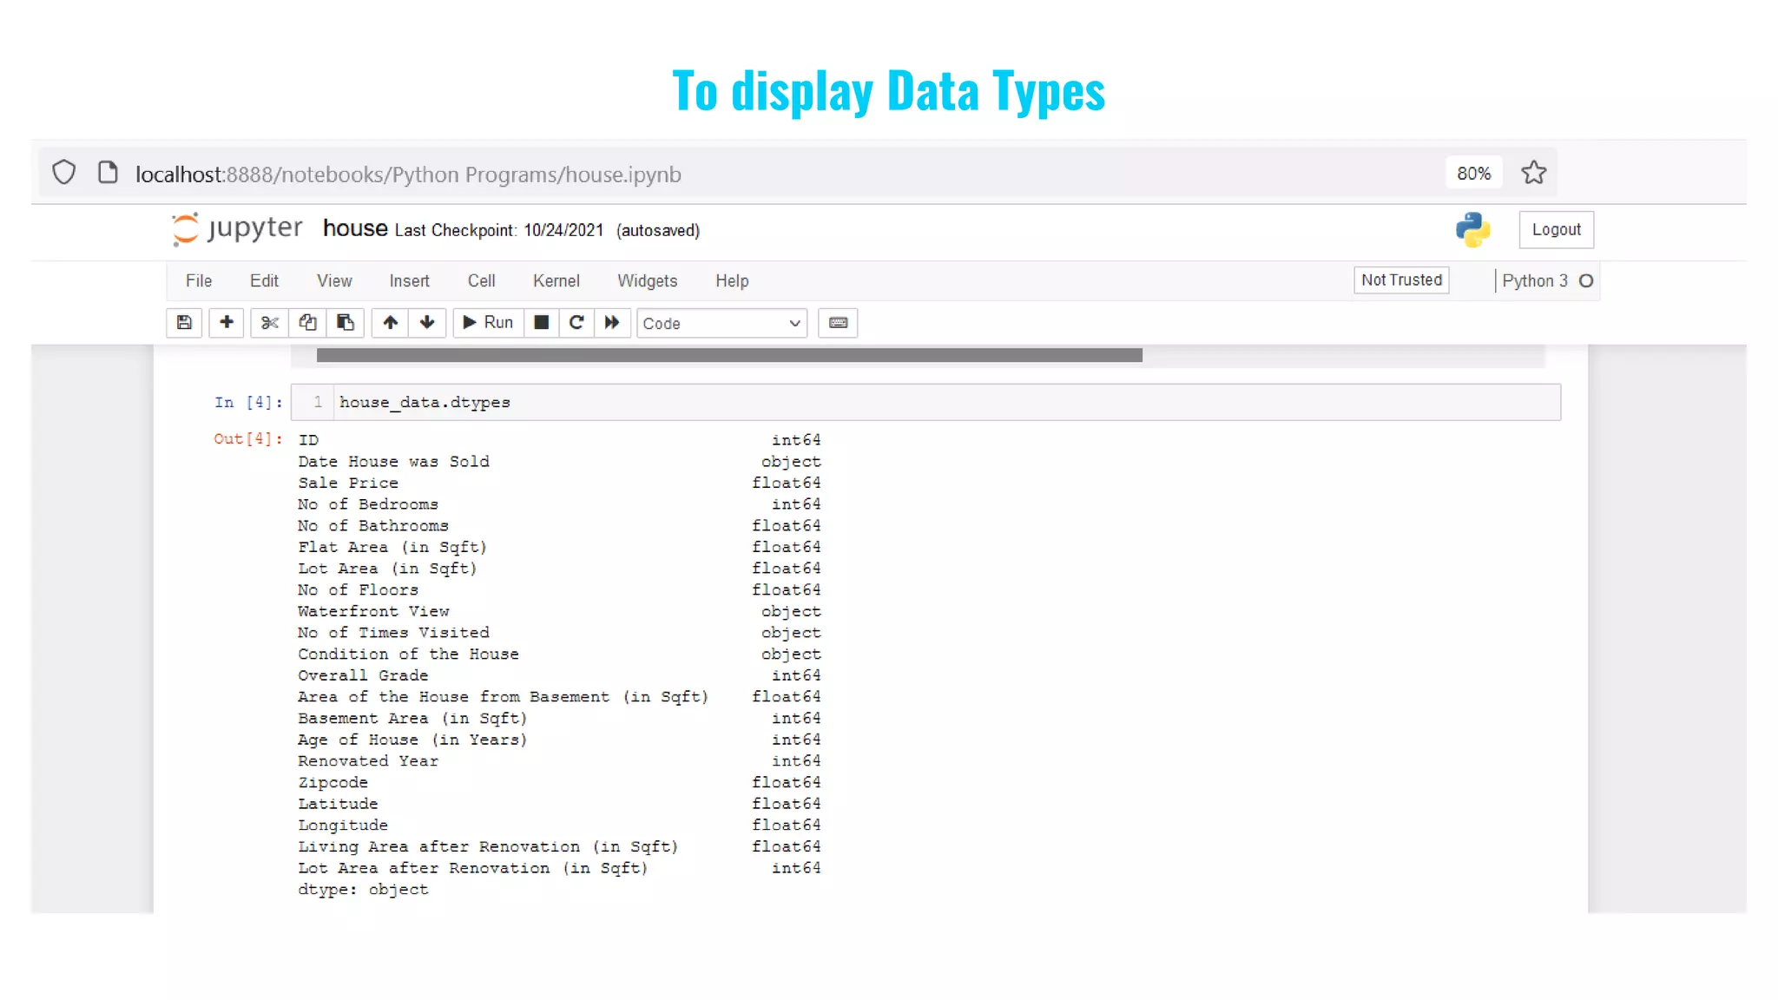Click the 80% zoom level badge
The width and height of the screenshot is (1778, 1000).
[x=1473, y=174]
